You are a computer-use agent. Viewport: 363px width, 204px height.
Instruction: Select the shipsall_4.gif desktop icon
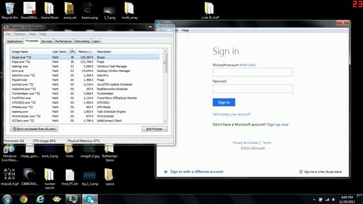[x=10, y=177]
